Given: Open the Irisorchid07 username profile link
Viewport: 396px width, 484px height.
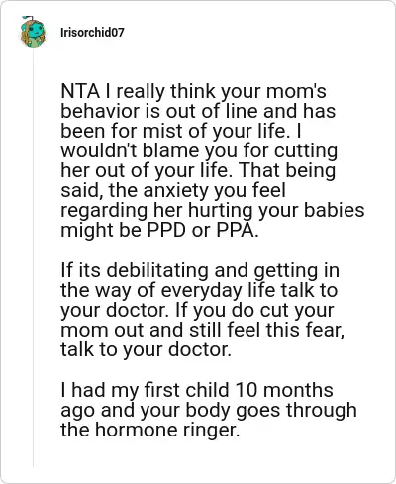Looking at the screenshot, I should 92,33.
